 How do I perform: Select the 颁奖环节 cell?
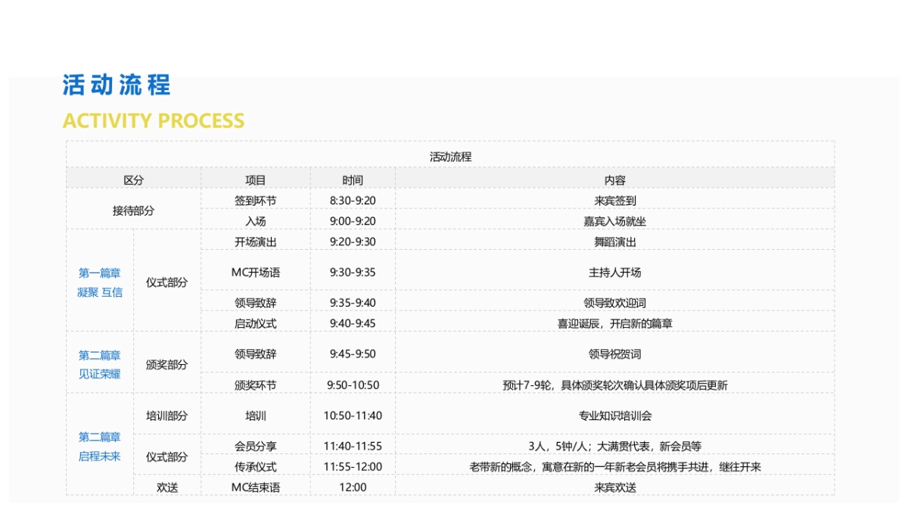[x=255, y=384]
